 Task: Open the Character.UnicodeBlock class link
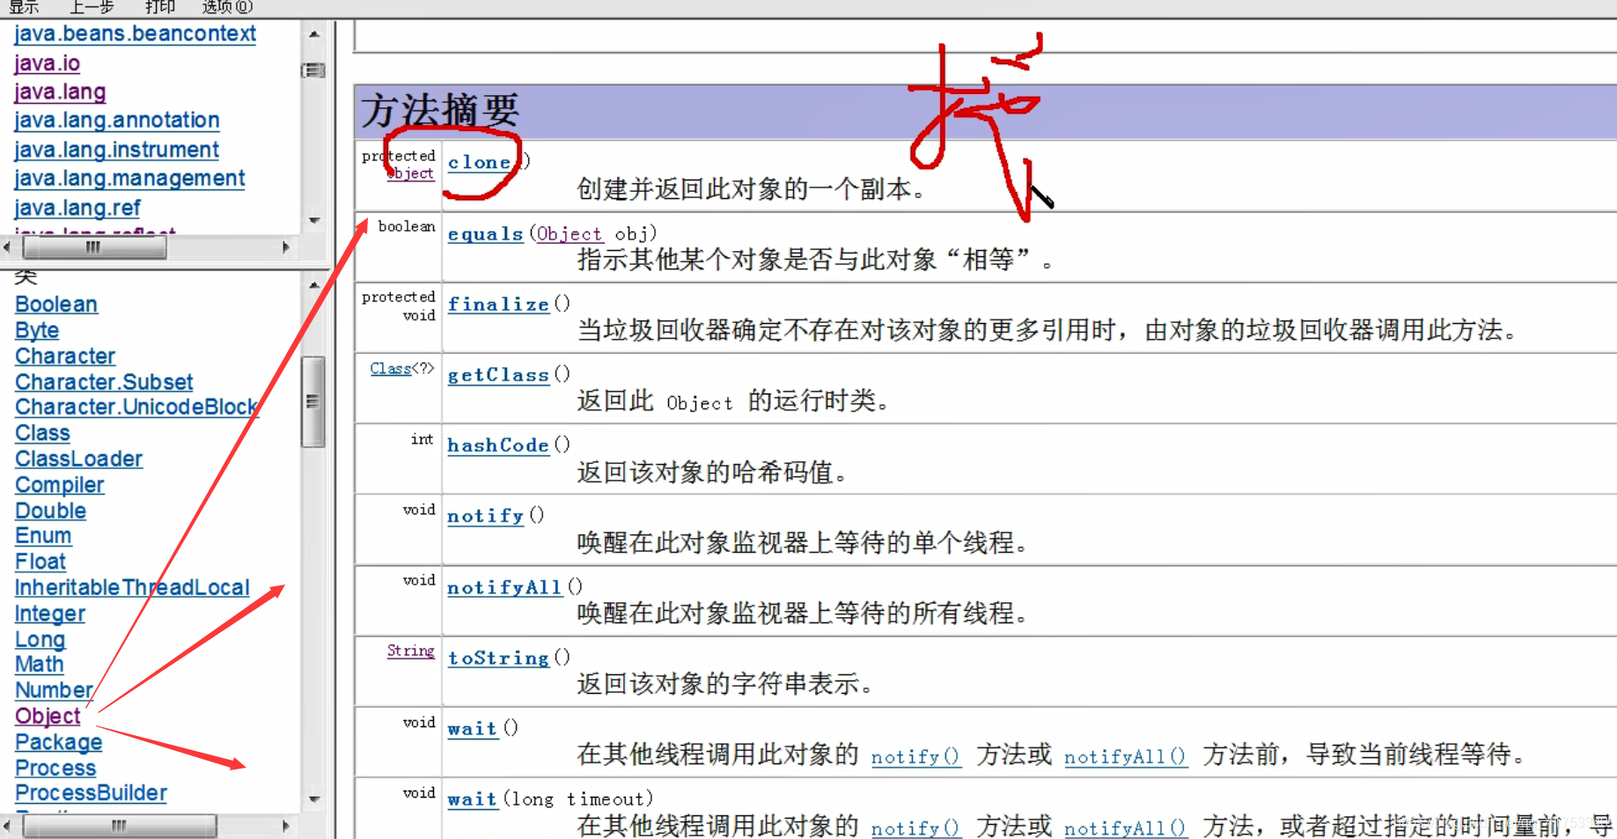click(x=136, y=408)
